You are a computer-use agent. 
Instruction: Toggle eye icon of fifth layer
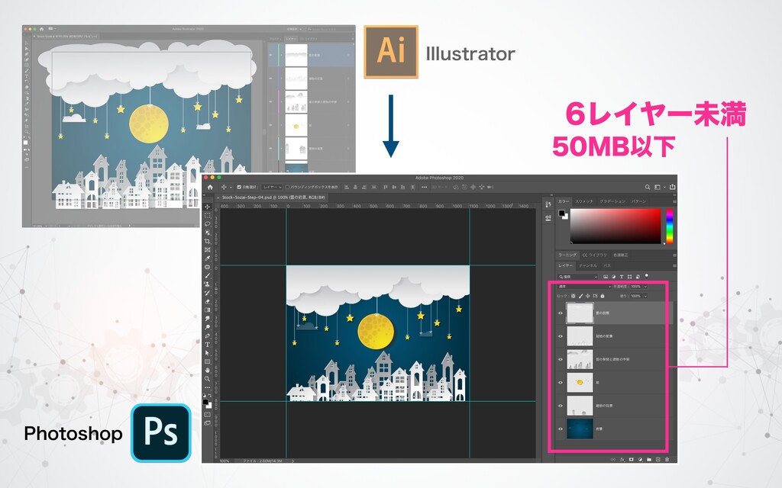[x=561, y=406]
